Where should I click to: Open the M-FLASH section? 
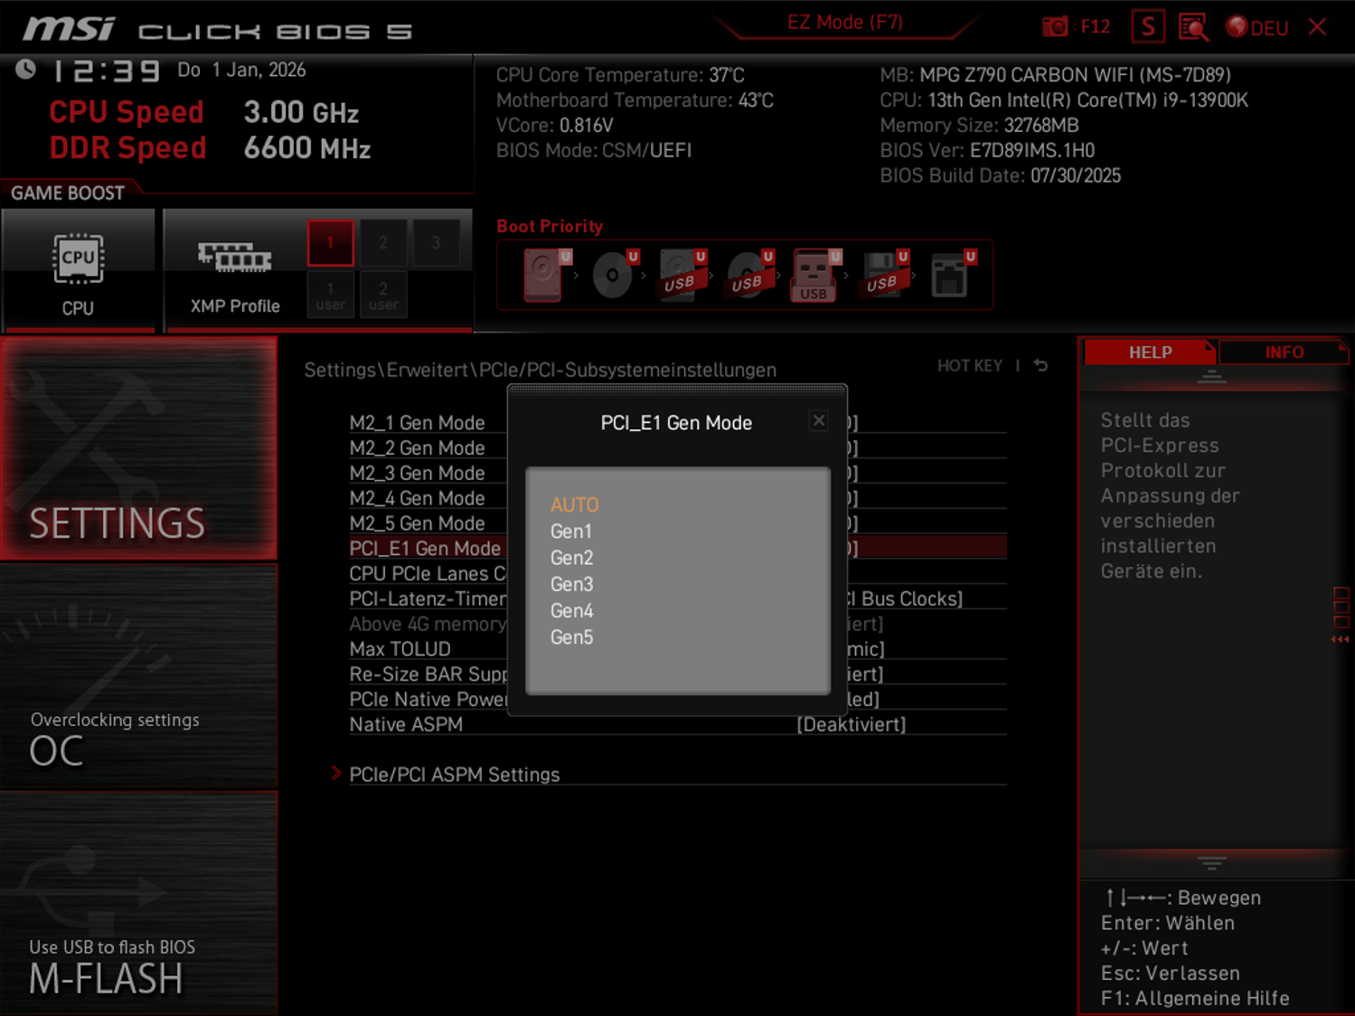point(138,903)
